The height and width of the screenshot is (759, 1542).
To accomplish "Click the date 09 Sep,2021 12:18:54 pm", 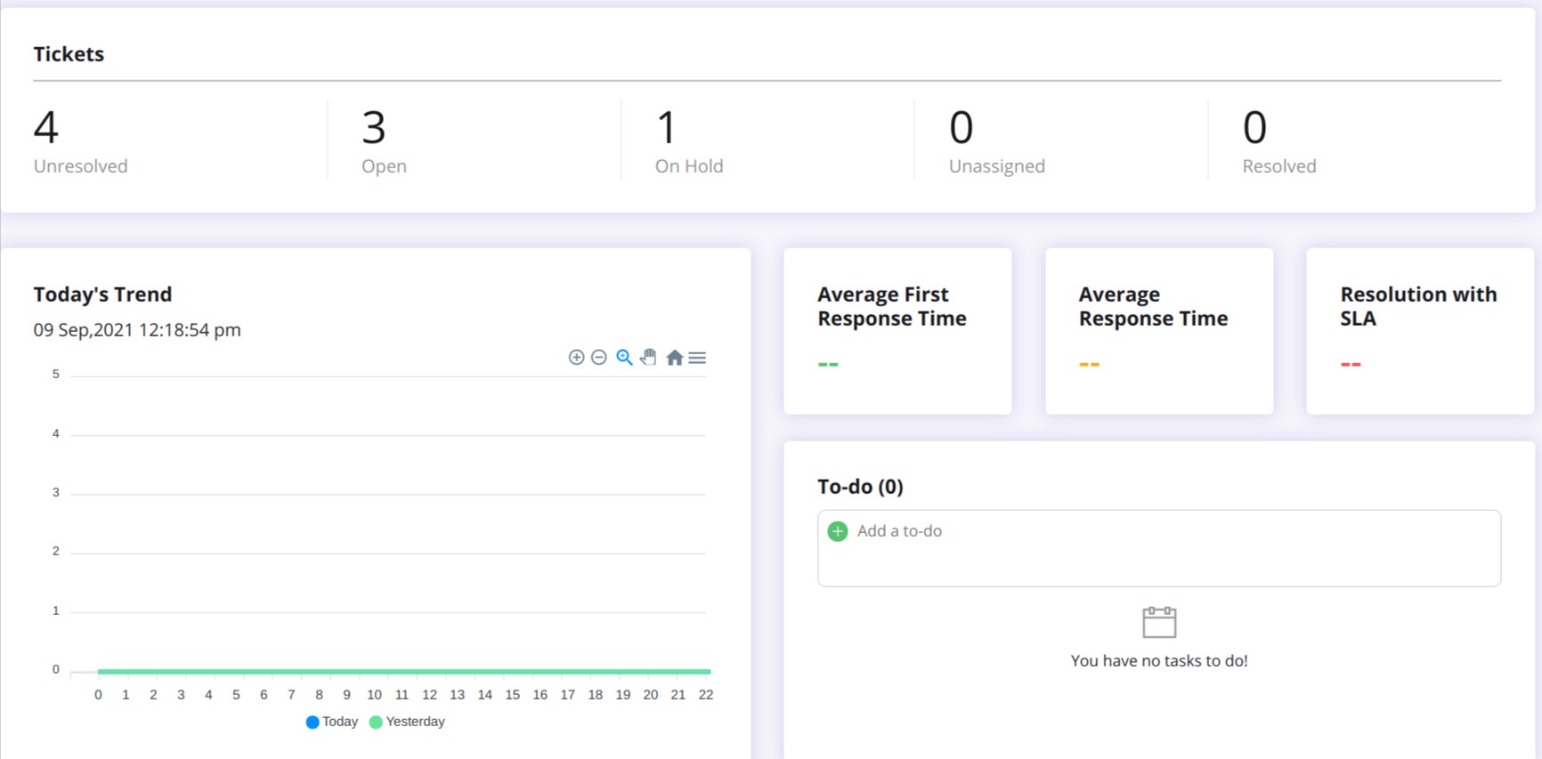I will (x=137, y=330).
